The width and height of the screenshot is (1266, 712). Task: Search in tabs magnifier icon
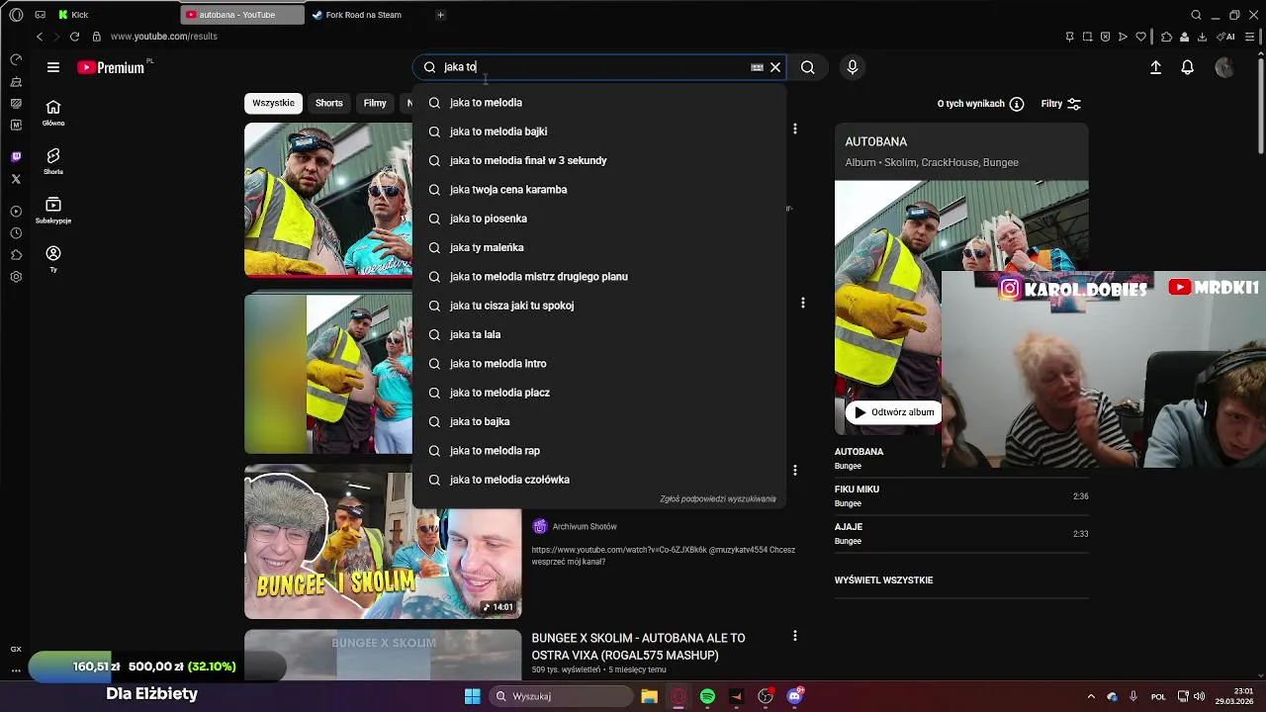pos(1196,15)
